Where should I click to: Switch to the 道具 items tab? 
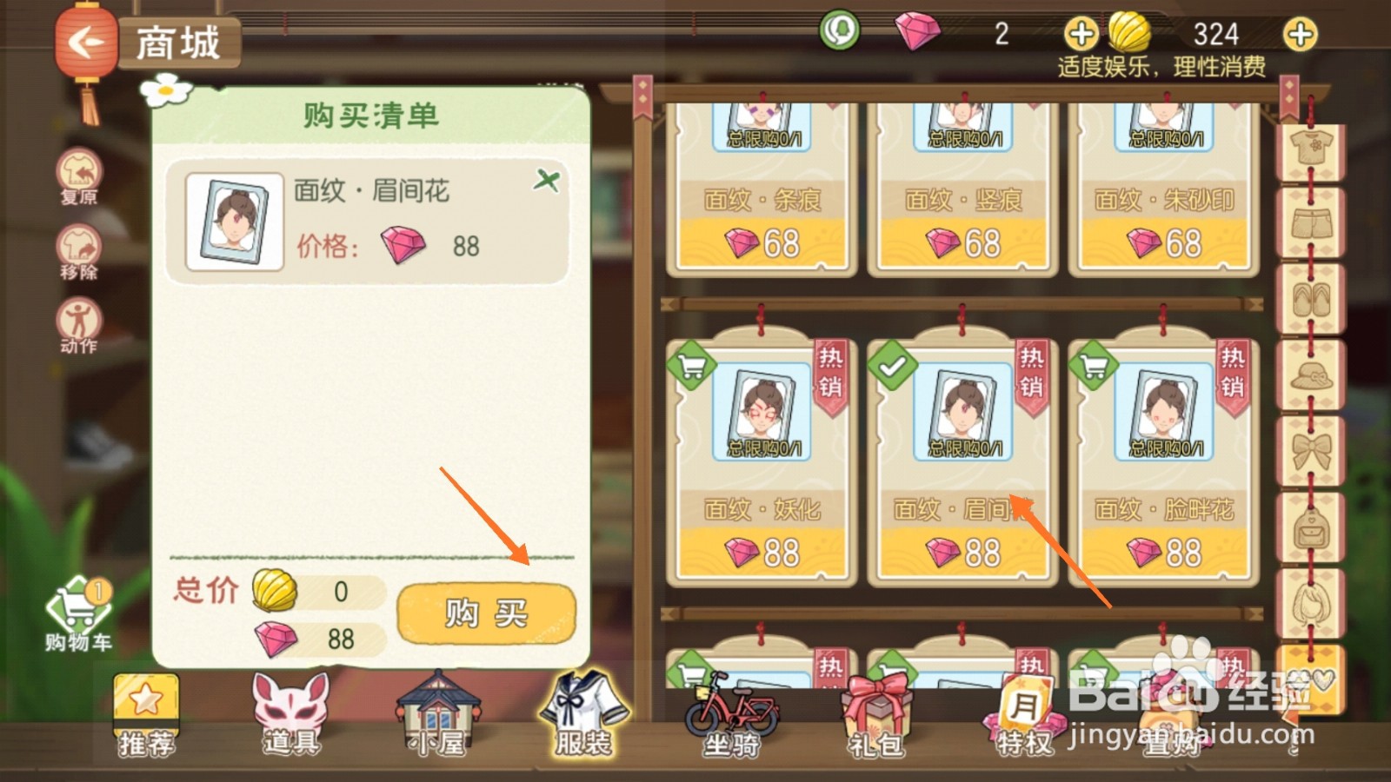click(x=291, y=714)
